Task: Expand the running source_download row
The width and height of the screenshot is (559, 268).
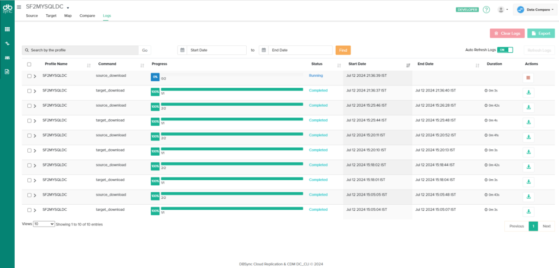Action: pos(35,76)
